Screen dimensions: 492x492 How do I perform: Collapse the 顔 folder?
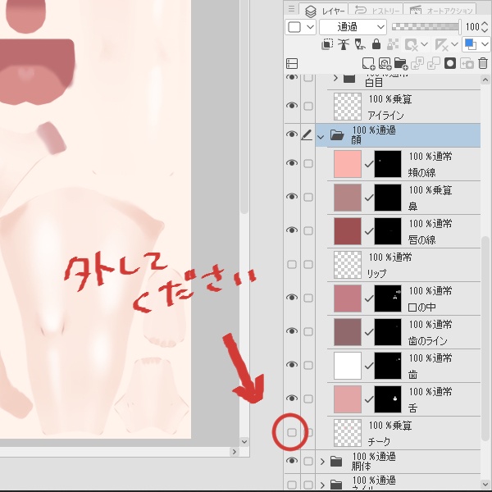(x=321, y=137)
